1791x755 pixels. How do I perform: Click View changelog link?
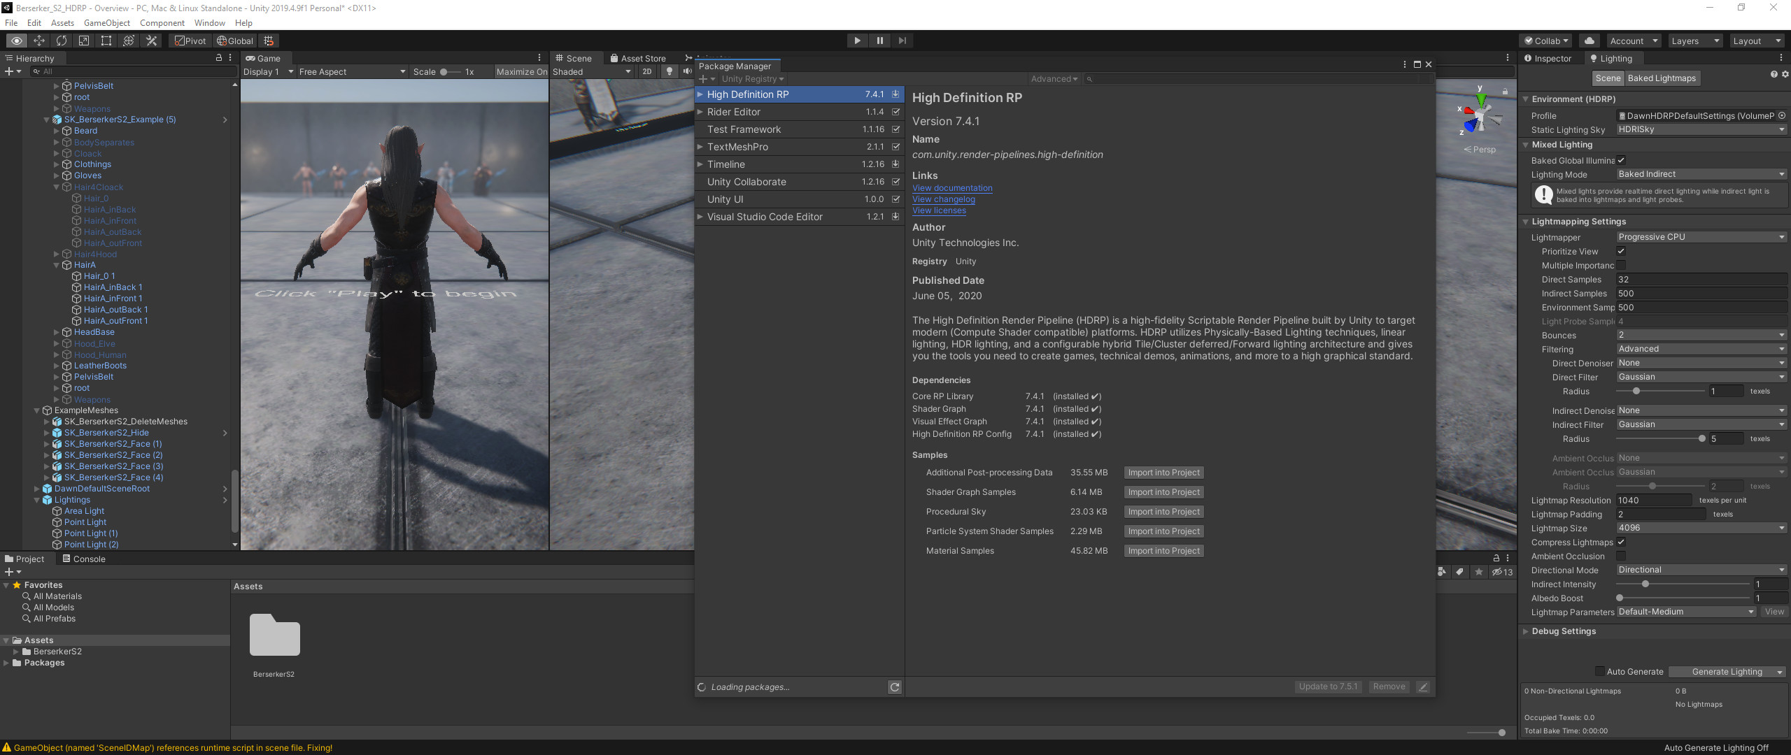click(944, 199)
